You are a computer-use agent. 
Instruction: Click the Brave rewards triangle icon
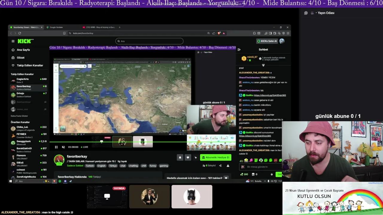tap(224, 33)
